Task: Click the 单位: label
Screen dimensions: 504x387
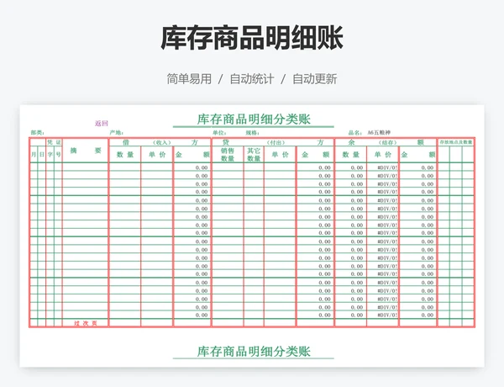Action: coord(219,133)
